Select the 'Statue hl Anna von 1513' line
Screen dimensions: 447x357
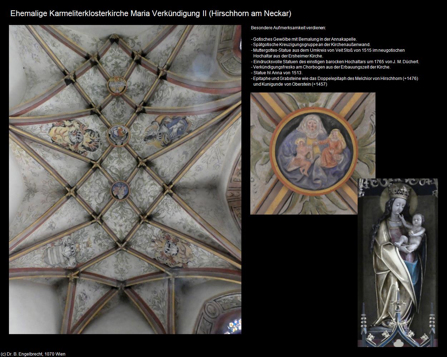tap(277, 73)
